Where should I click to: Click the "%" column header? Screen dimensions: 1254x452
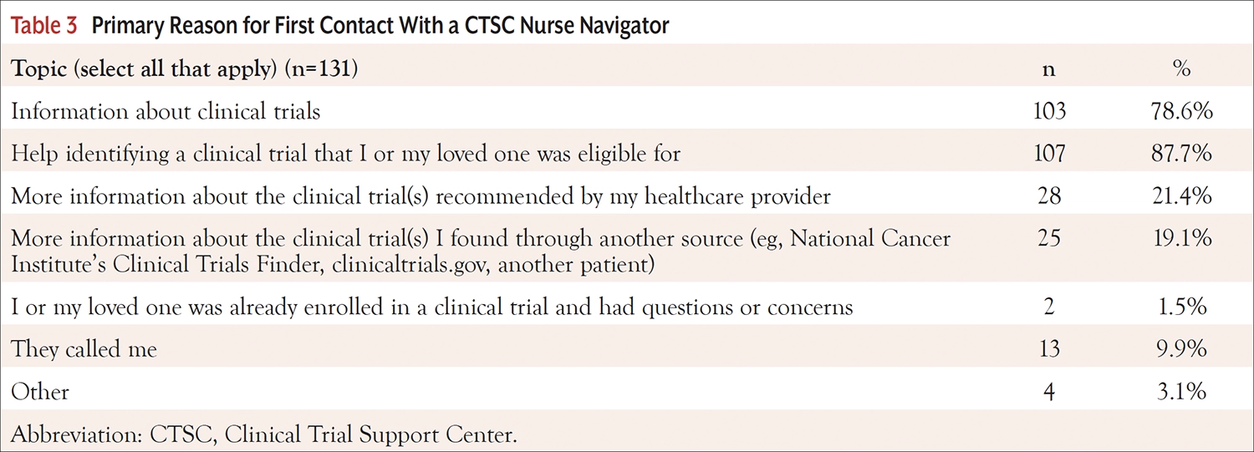coord(1181,69)
